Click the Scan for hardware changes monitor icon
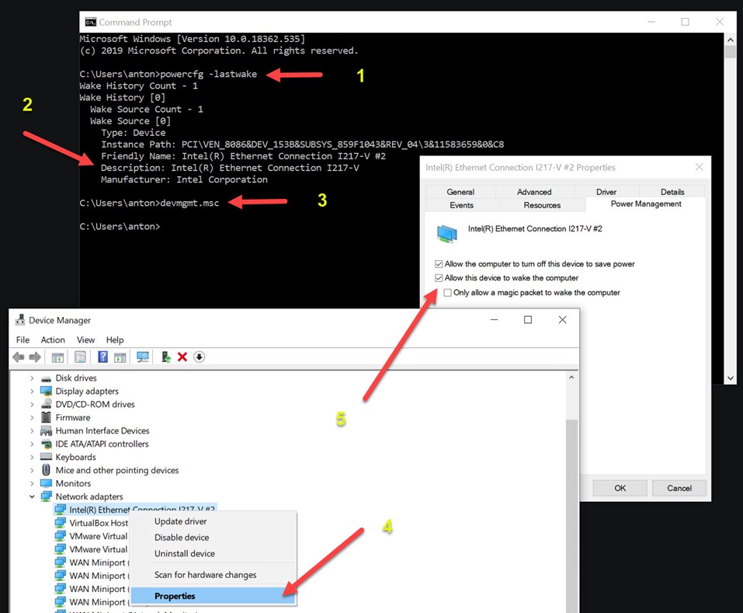 pyautogui.click(x=143, y=357)
